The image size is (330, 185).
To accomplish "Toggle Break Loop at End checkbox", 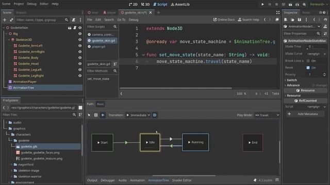I will (x=308, y=61).
